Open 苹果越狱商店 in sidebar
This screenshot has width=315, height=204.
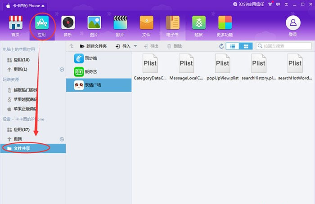33,99
